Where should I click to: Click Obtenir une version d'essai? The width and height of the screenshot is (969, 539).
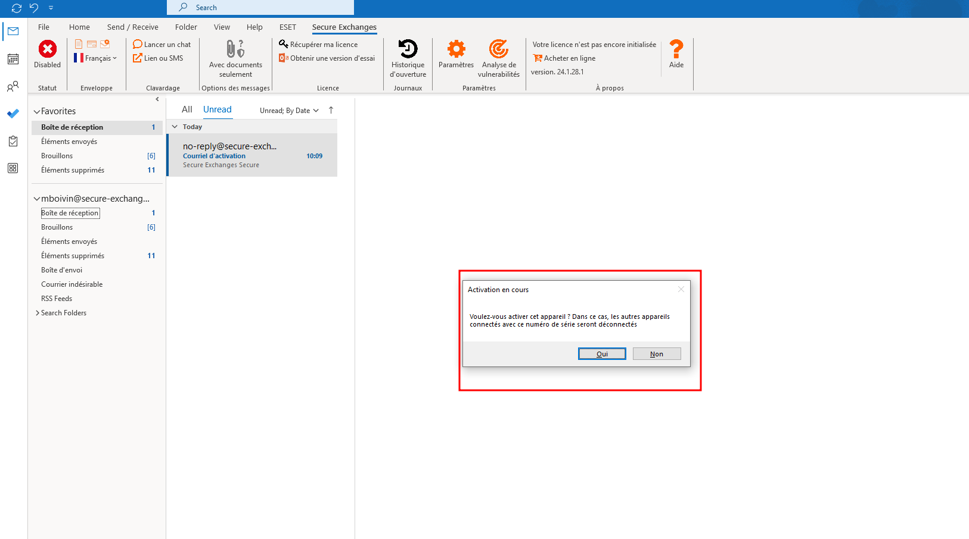pos(327,58)
